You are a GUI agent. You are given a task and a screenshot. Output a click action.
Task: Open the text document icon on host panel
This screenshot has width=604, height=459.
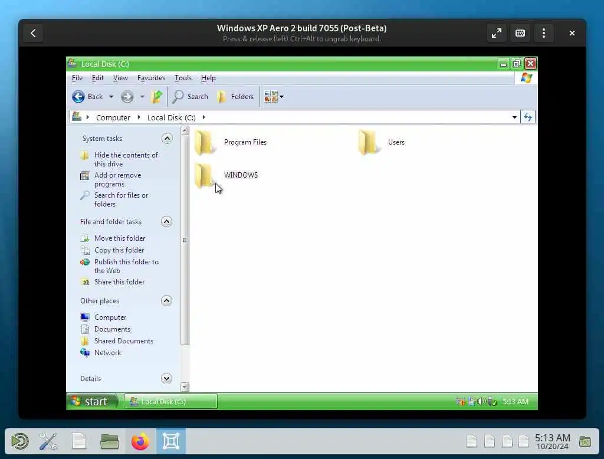pyautogui.click(x=79, y=441)
